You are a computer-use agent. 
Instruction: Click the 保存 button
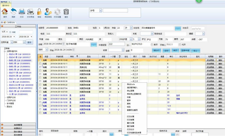(x=166, y=51)
